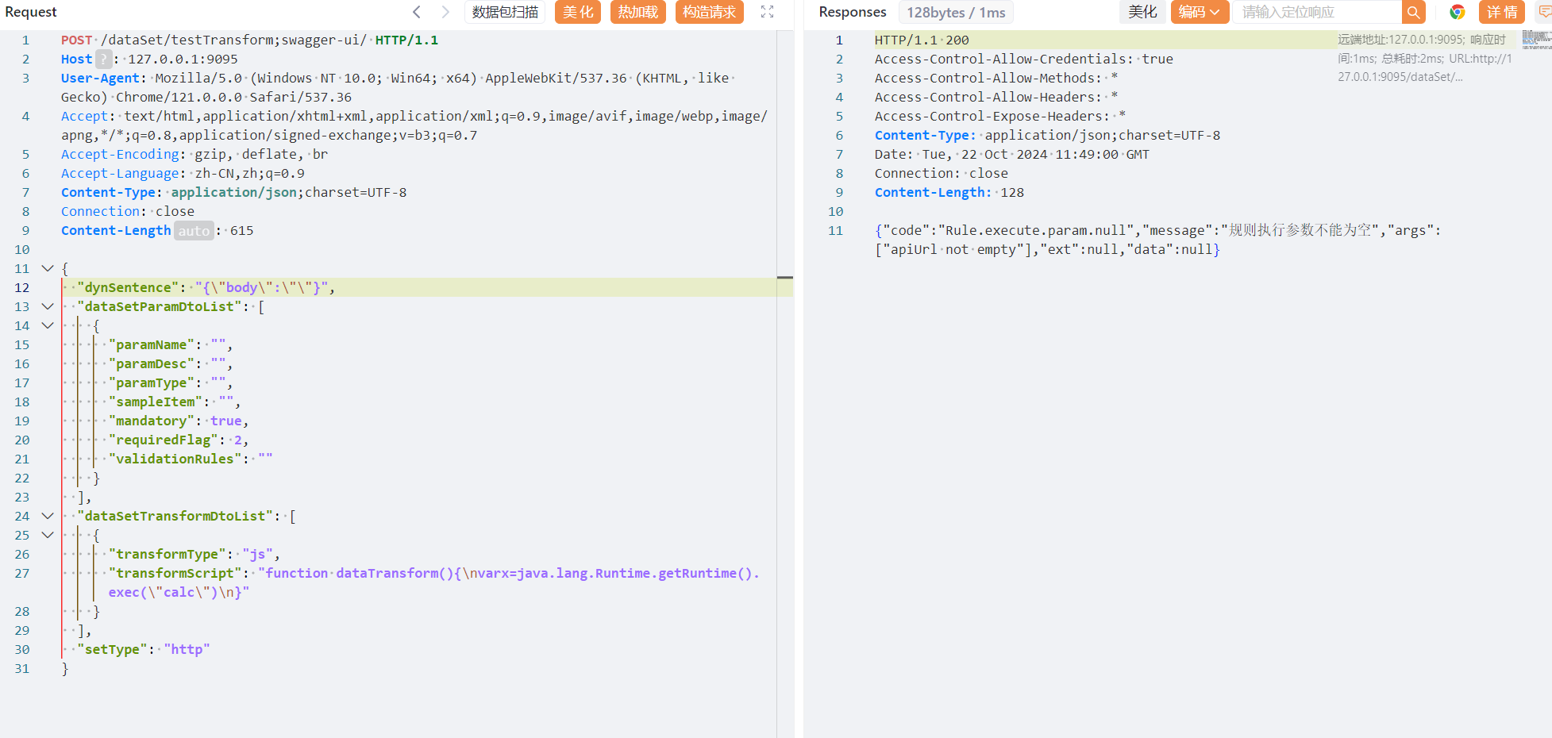
Task: Click the orange search icon in Responses
Action: pos(1414,12)
